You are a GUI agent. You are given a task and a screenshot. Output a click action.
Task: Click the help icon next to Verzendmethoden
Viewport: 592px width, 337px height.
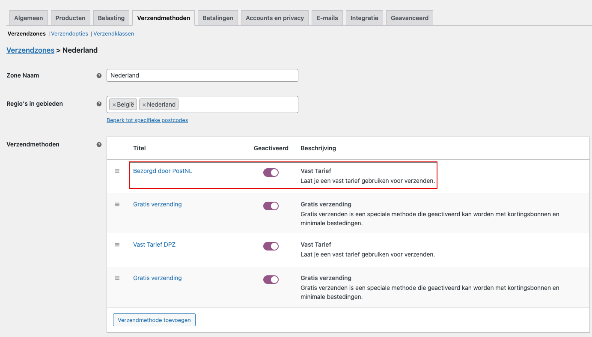coord(99,144)
